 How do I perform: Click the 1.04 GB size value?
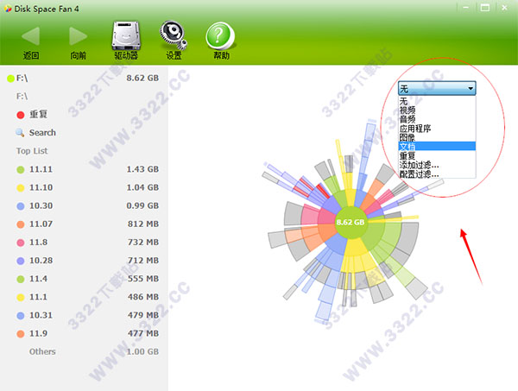(142, 187)
